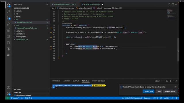Select the AttackContract.sol editor tab
Viewport: 184px width, 103px height.
tap(92, 5)
